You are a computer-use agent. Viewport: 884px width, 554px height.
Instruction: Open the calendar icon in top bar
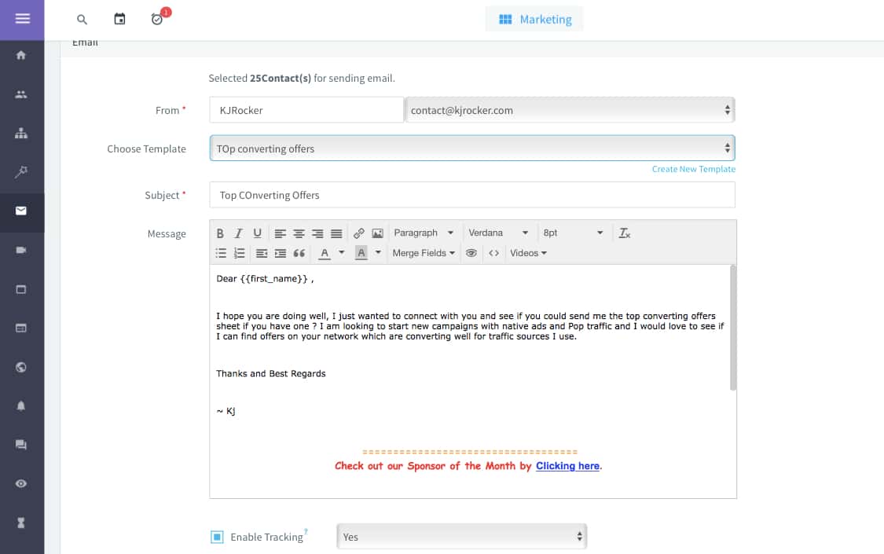pos(119,19)
